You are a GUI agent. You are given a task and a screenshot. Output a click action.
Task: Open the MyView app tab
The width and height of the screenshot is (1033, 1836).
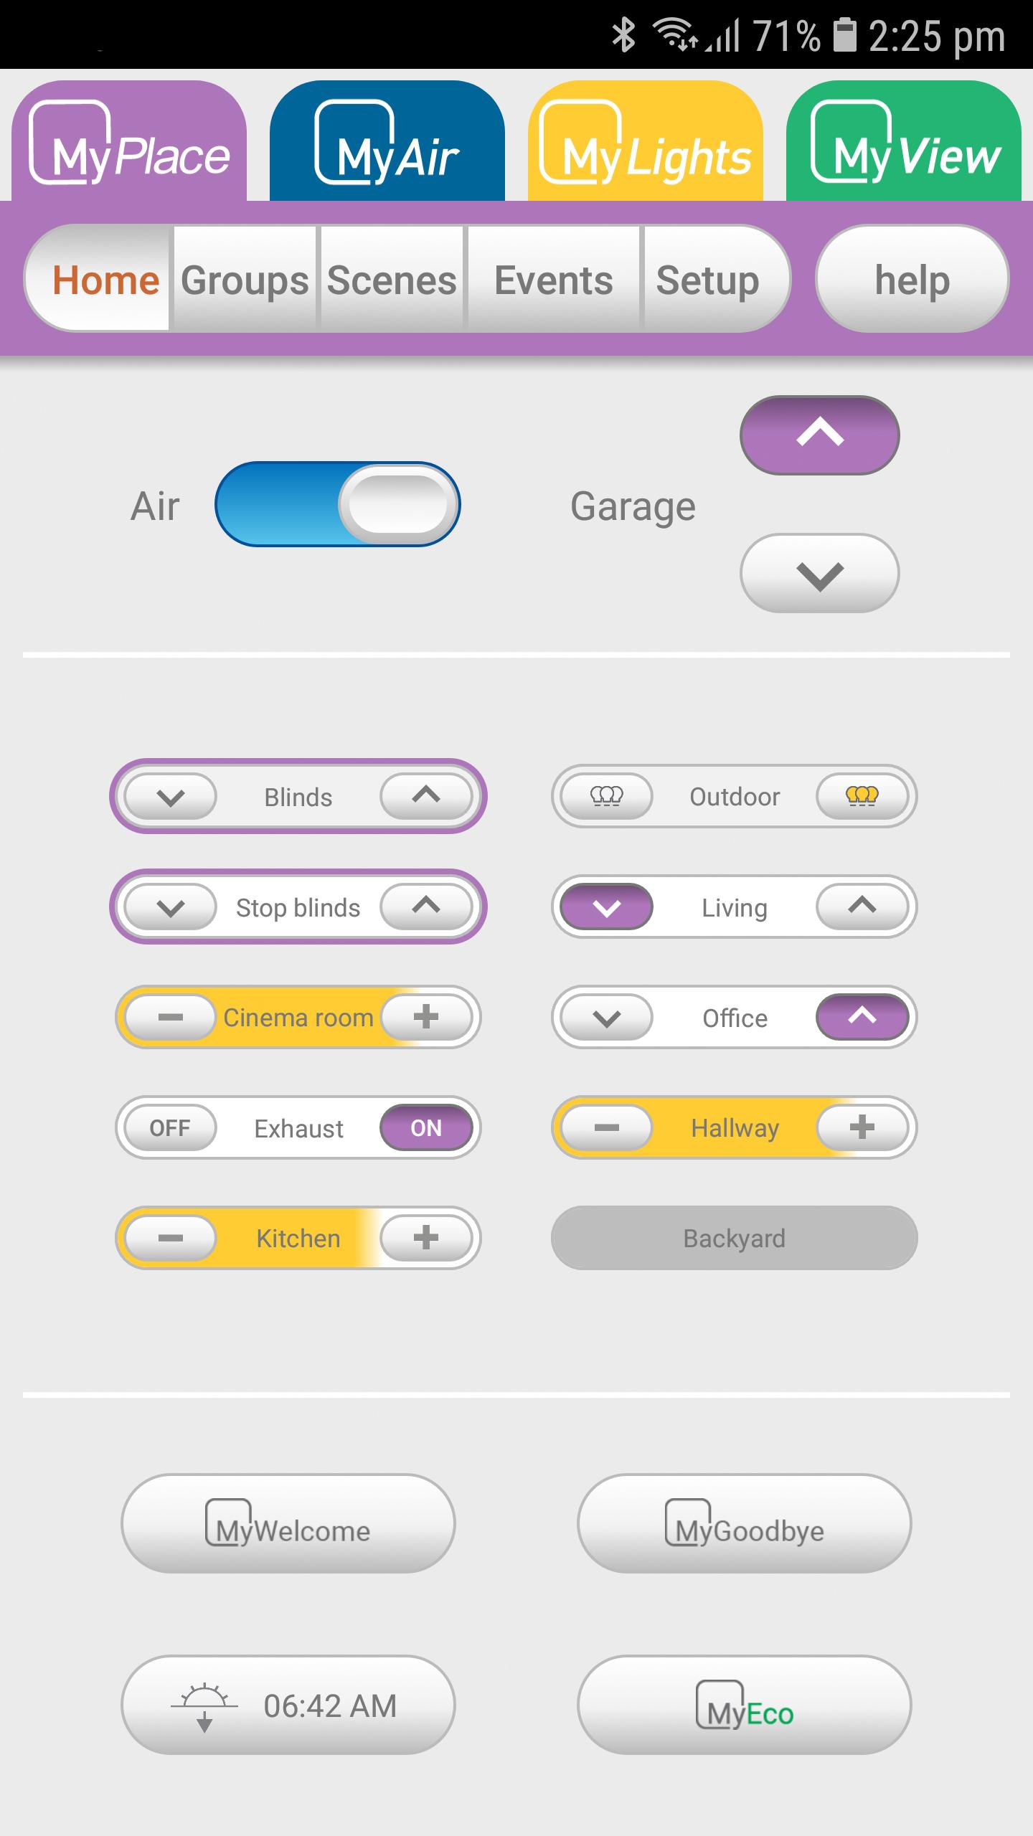pos(904,141)
